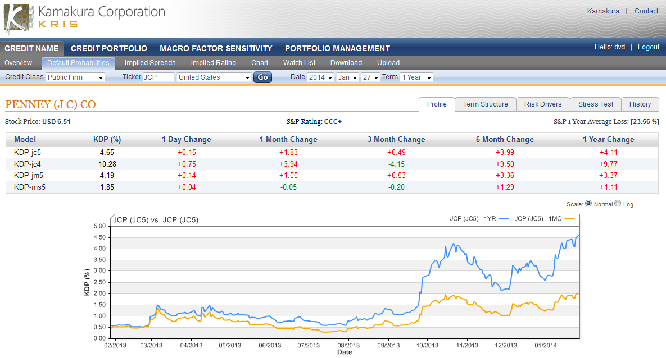Viewport: 666px width, 358px height.
Task: Click the +3.99 six month change value
Action: 505,152
